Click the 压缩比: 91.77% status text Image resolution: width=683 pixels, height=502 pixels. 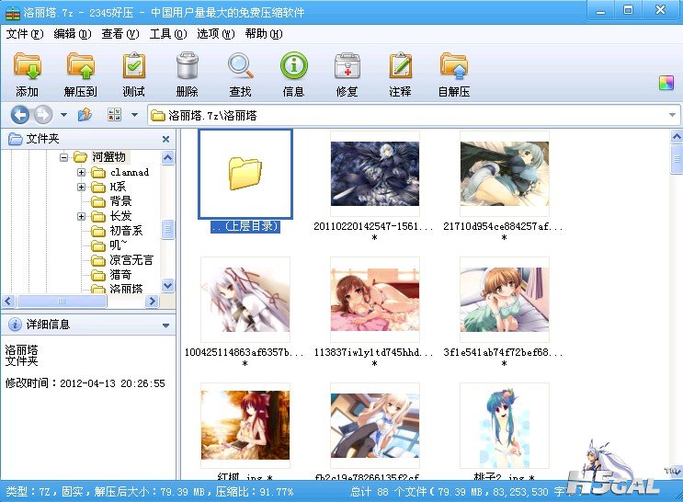pos(254,492)
